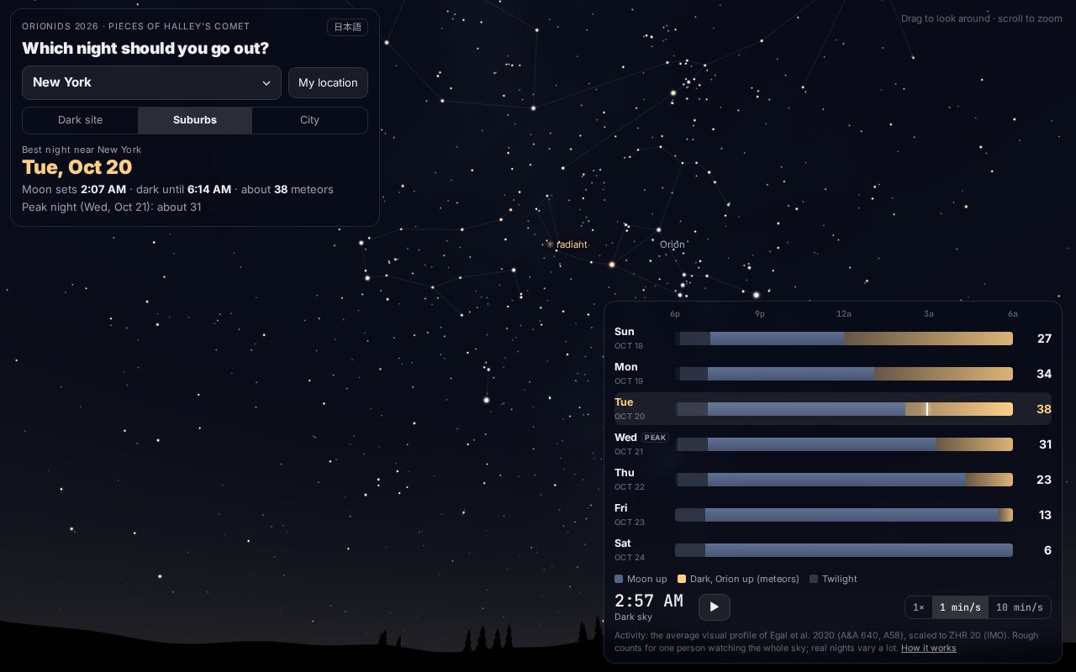Click the Orion constellation label
1076x672 pixels.
click(x=672, y=244)
